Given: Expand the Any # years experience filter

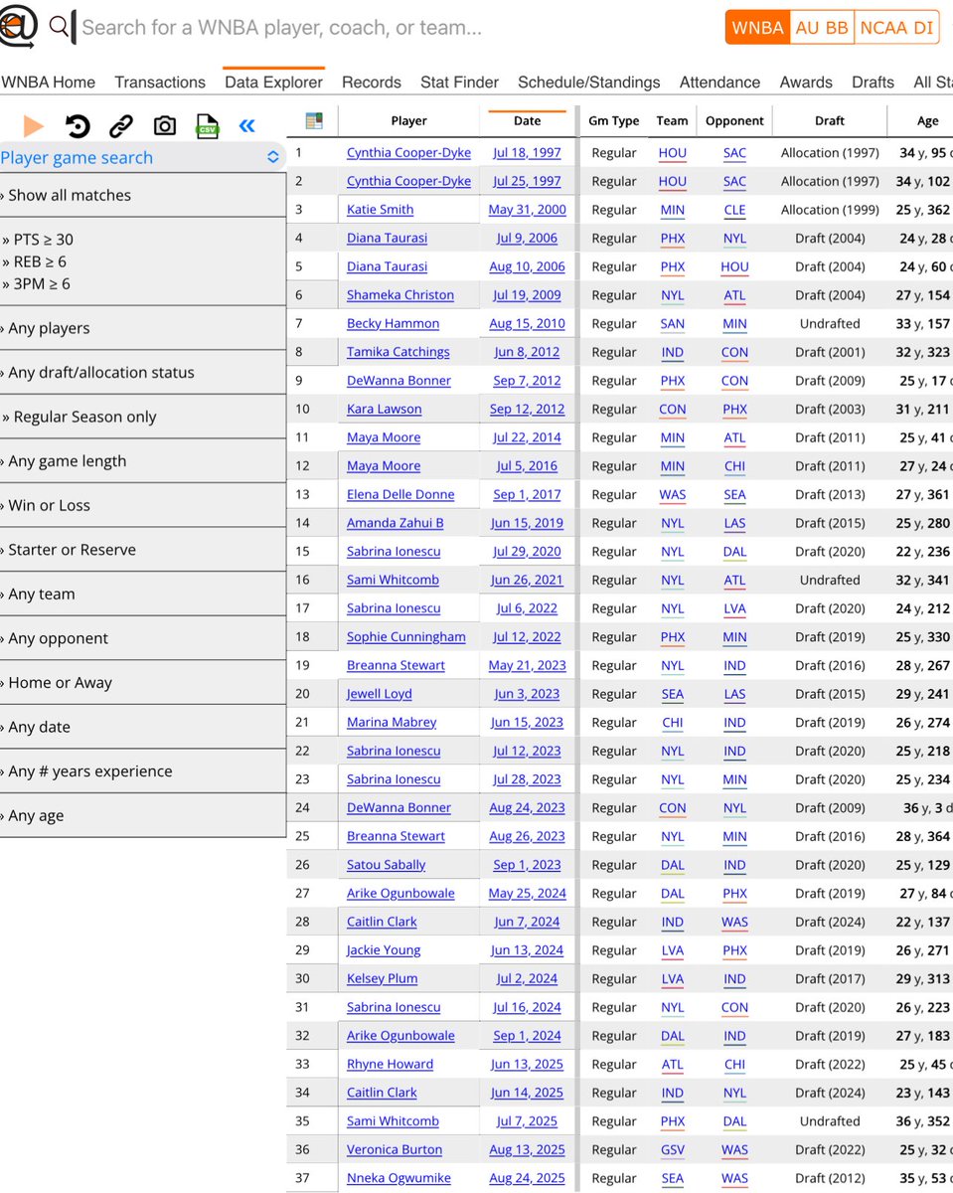Looking at the screenshot, I should tap(143, 771).
